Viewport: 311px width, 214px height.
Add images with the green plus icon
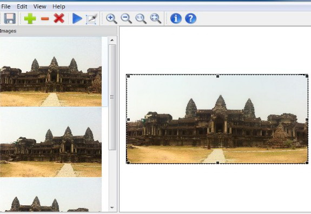(30, 18)
